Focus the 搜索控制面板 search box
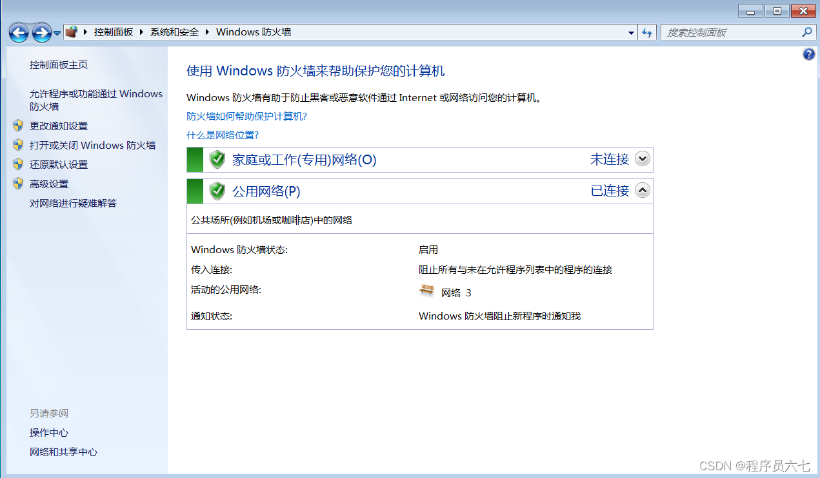This screenshot has height=478, width=820. [x=732, y=32]
